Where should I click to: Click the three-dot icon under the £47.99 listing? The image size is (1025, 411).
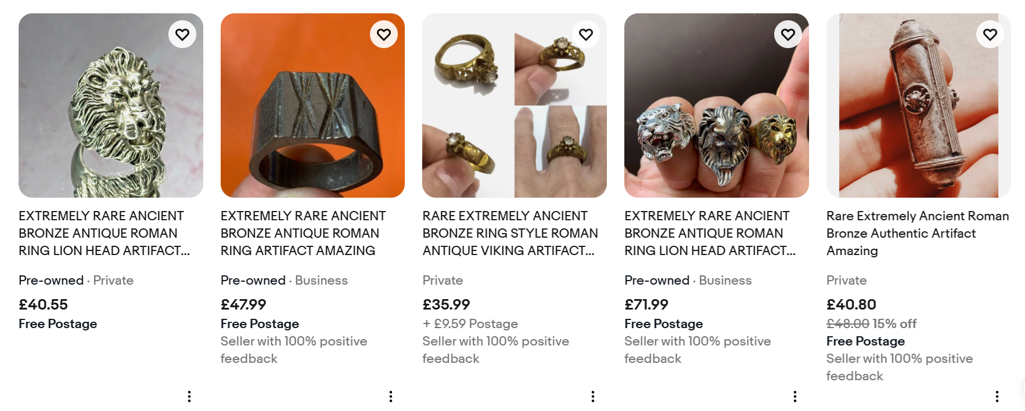coord(390,397)
